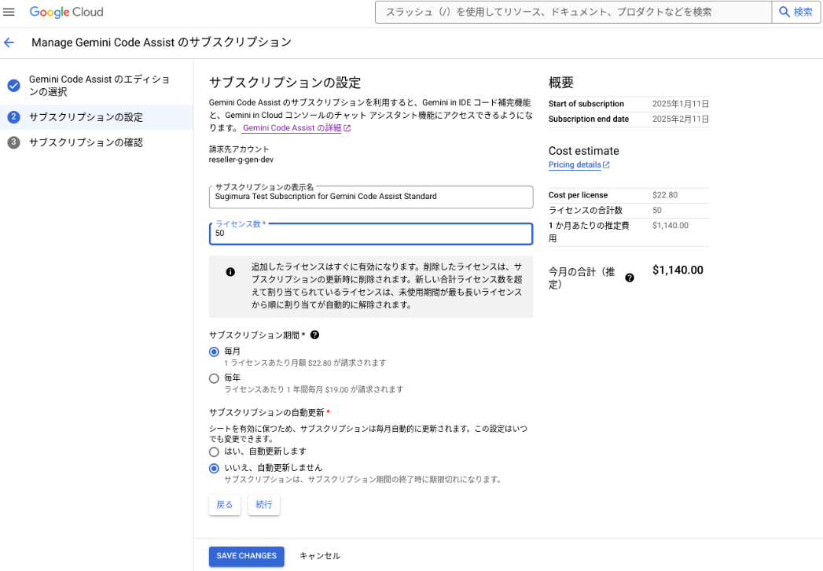The width and height of the screenshot is (823, 571).
Task: Select the 毎年 billing radio button
Action: click(214, 378)
